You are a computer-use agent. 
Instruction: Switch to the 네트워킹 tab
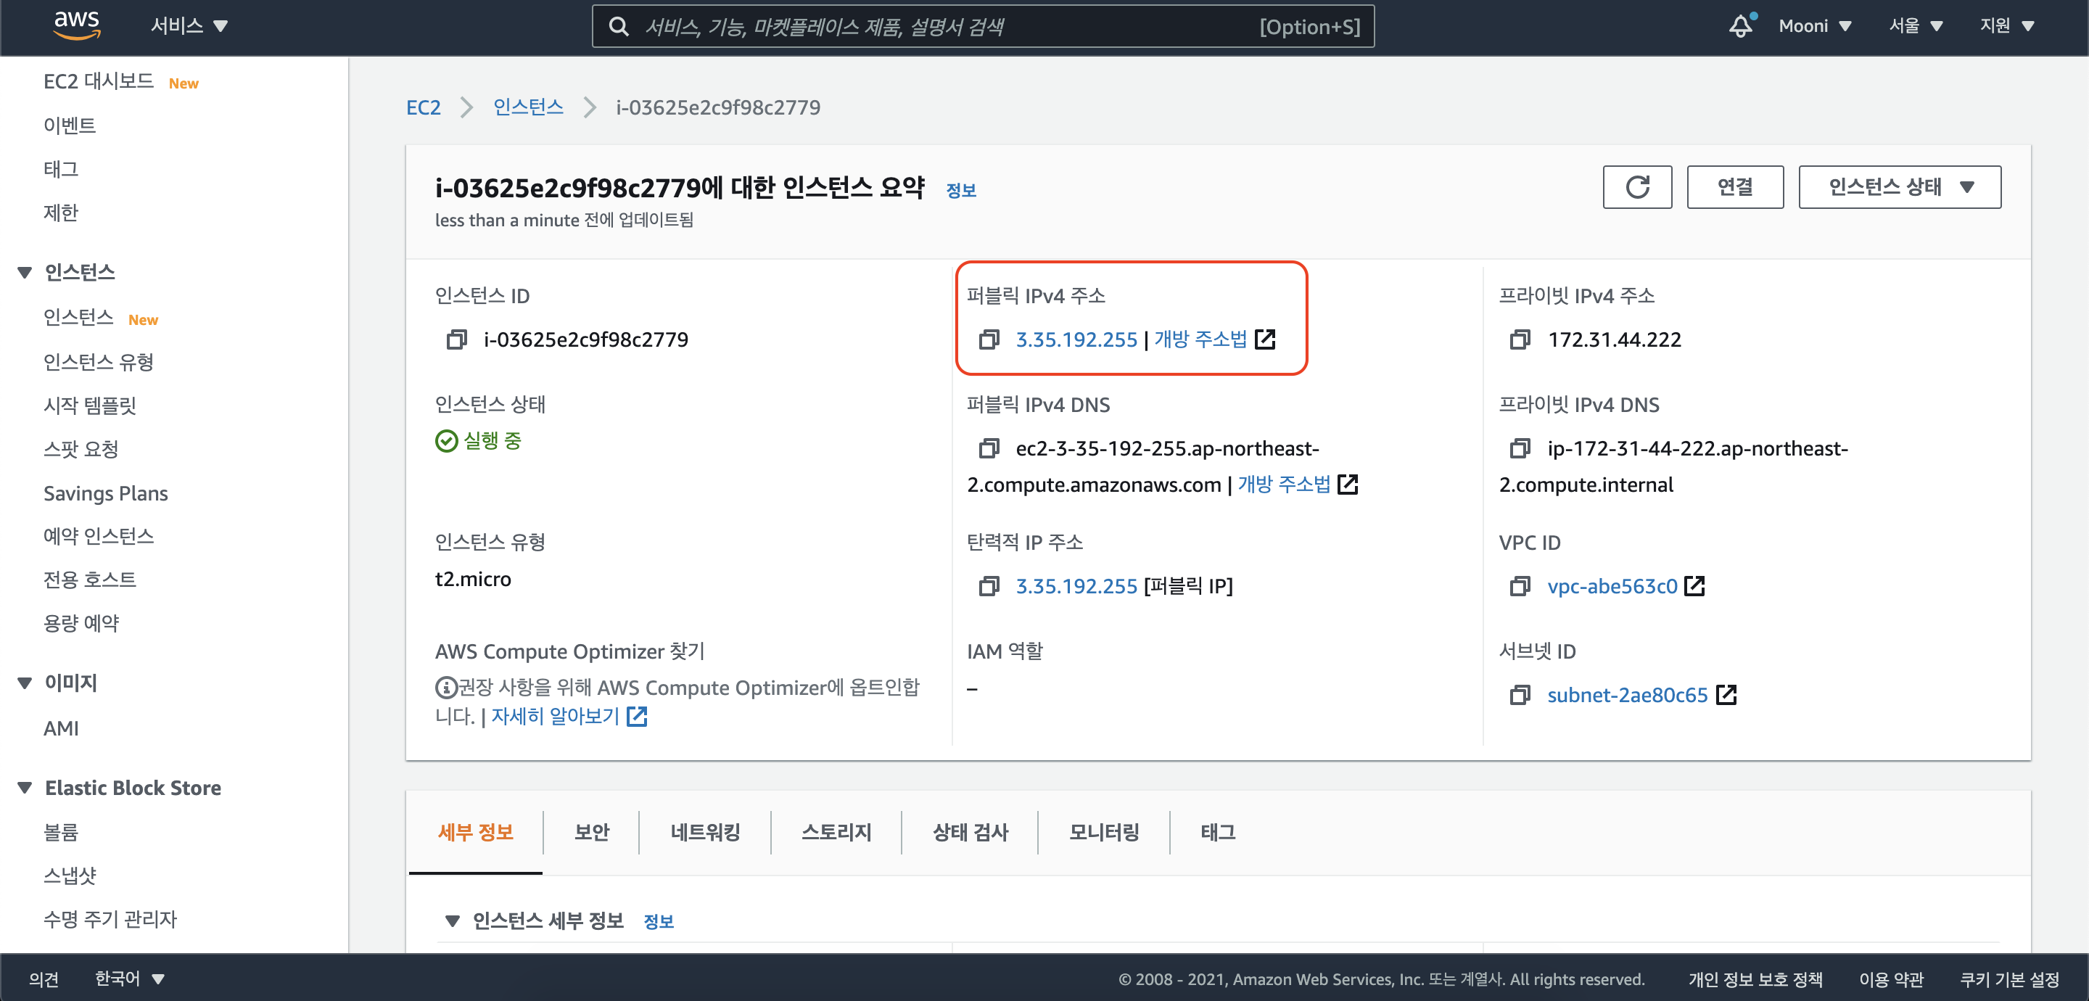click(x=704, y=831)
